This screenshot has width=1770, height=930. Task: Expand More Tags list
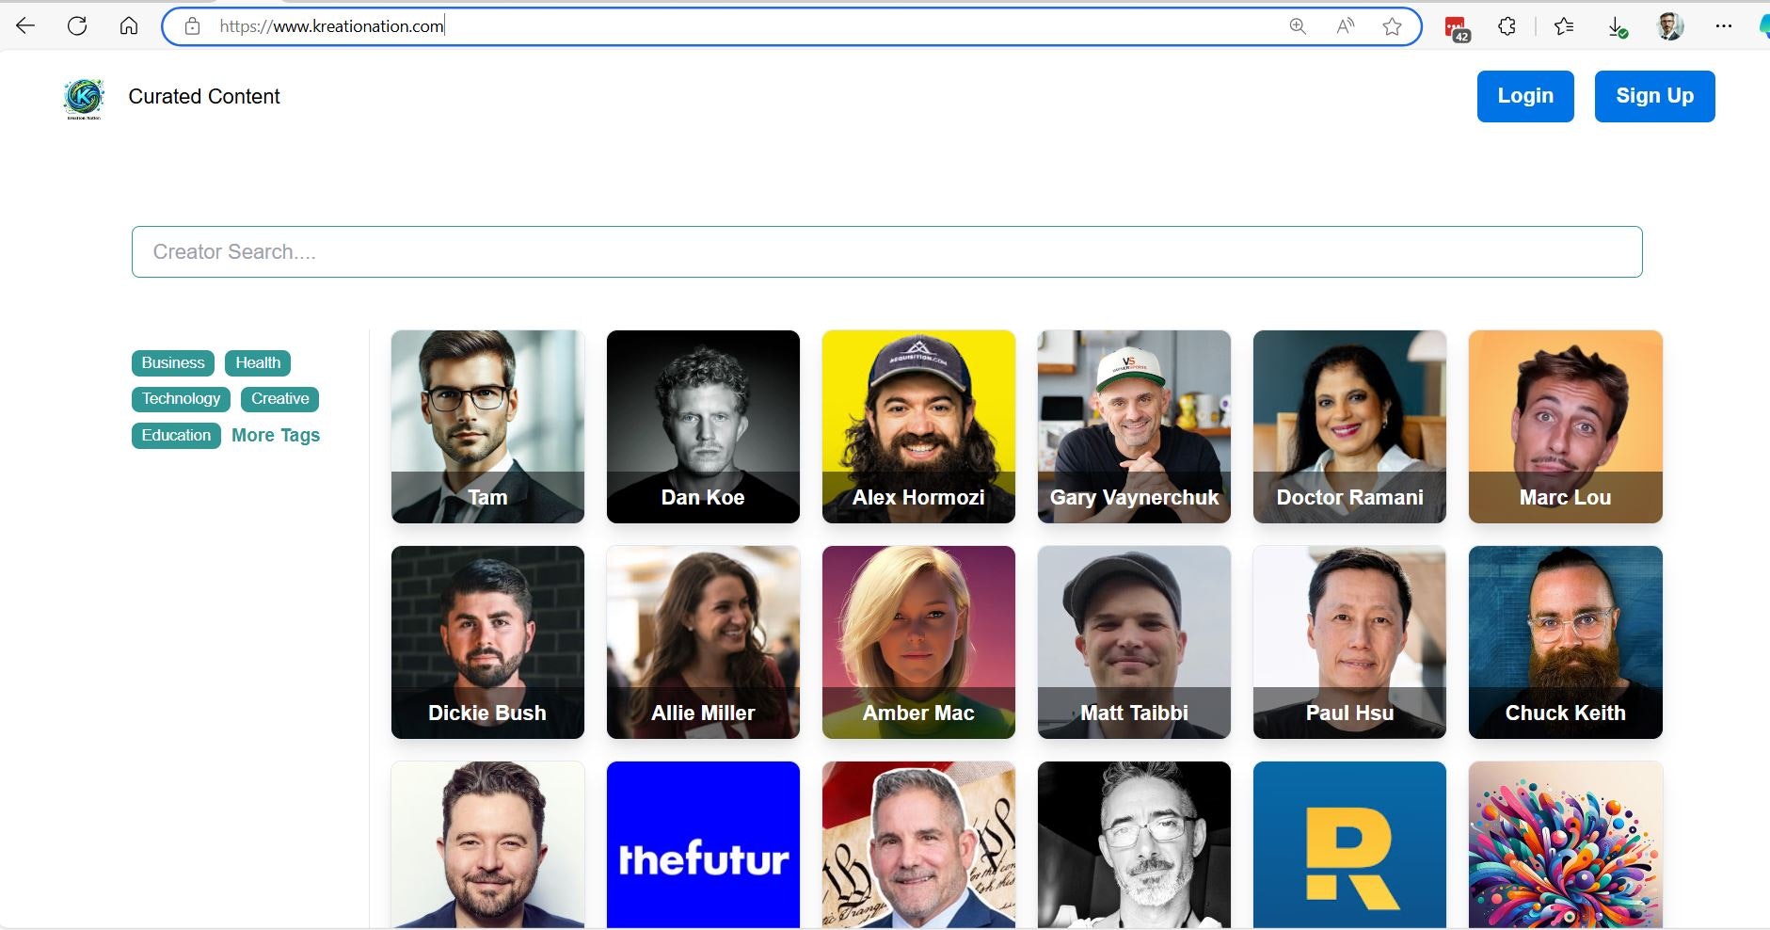(276, 435)
